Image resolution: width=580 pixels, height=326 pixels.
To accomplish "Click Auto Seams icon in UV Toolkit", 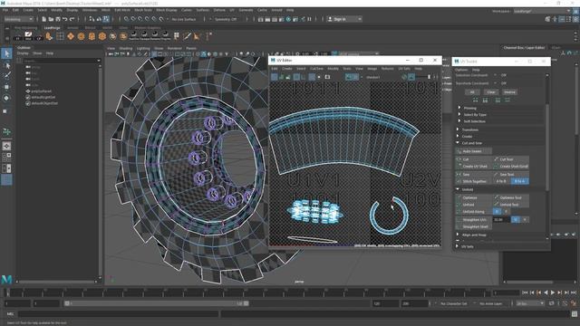I will pos(473,151).
